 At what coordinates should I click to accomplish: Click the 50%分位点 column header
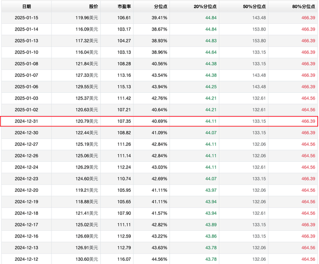tap(254, 7)
